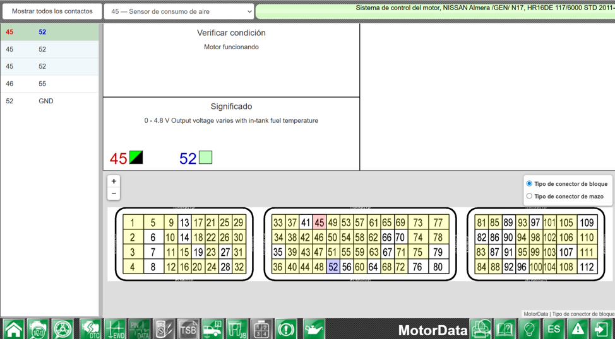Open the brake warning indicator icon
The height and width of the screenshot is (339, 615).
(x=286, y=329)
